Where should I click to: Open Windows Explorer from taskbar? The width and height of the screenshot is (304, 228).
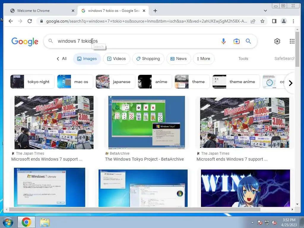(45, 222)
